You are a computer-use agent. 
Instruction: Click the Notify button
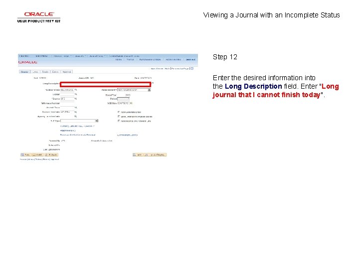pyautogui.click(x=37, y=155)
